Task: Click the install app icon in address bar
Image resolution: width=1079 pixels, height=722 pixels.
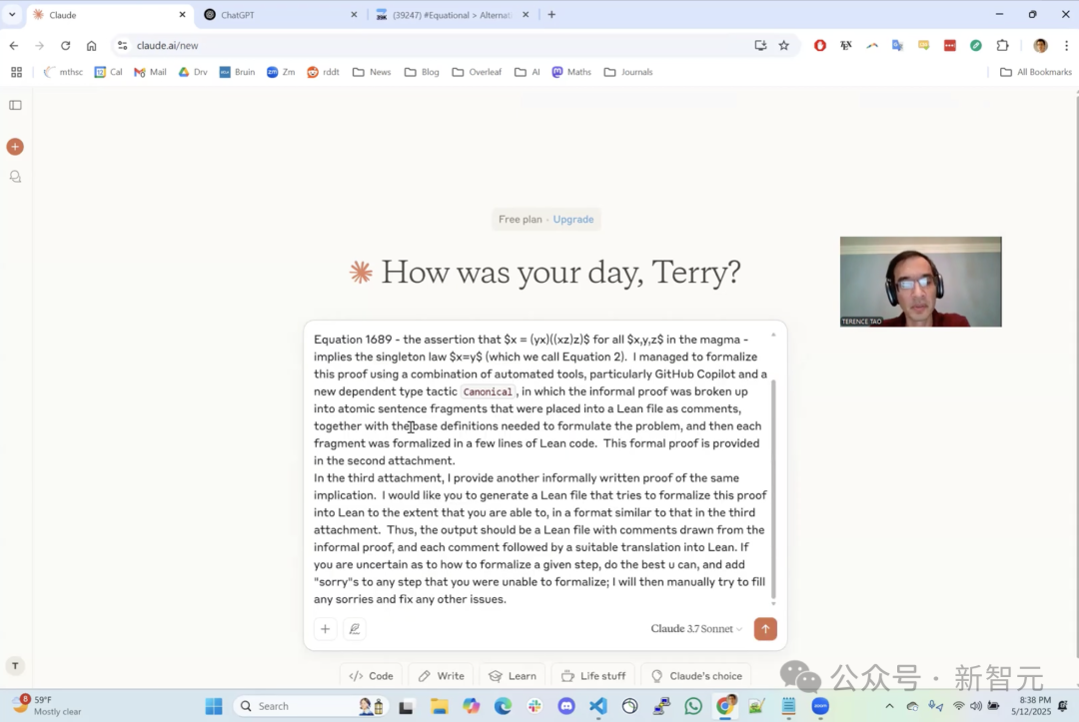Action: [x=760, y=45]
